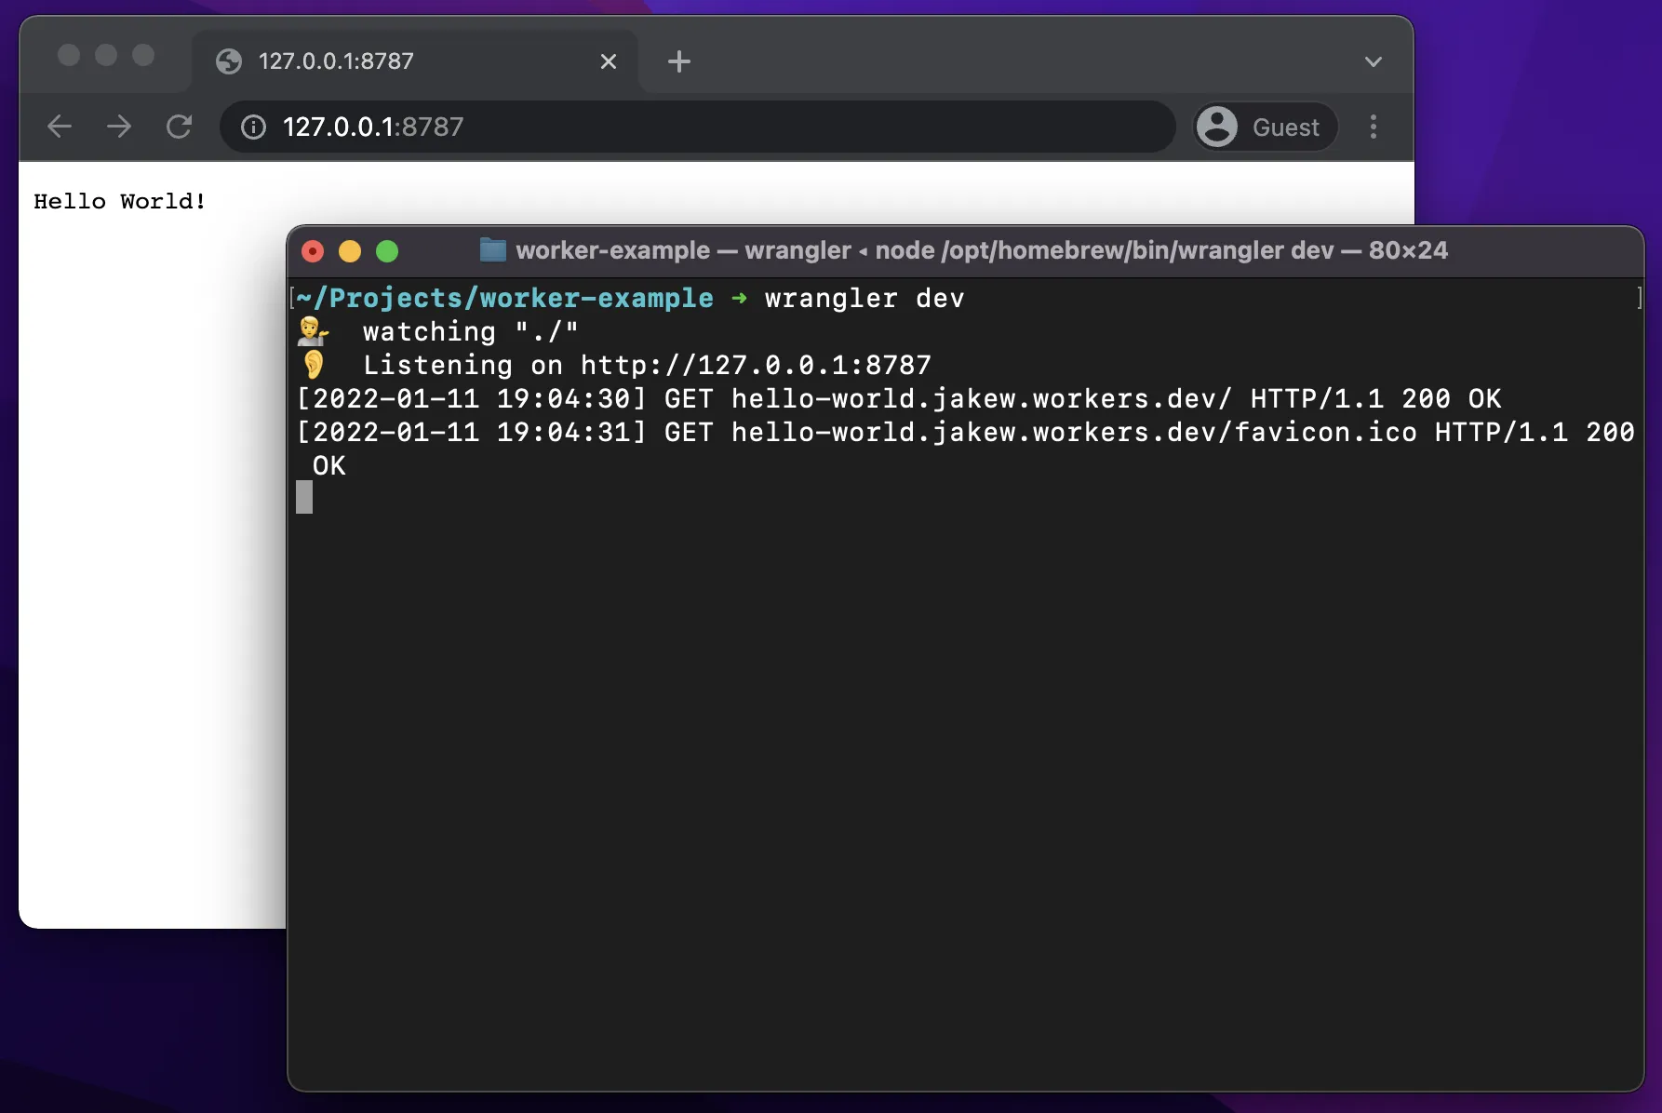Click the wrangler dev command text
Viewport: 1662px width, 1113px height.
[x=865, y=299]
